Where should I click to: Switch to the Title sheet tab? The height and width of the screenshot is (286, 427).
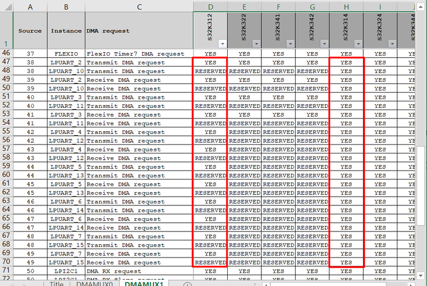56,284
